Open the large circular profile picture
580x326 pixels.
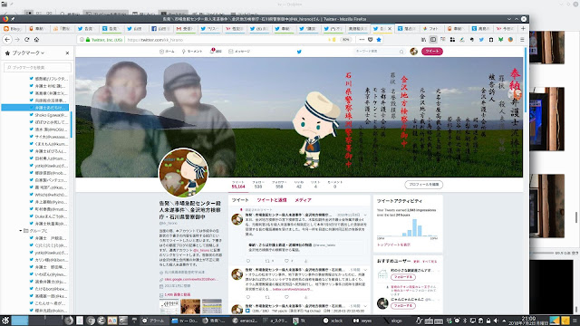(x=183, y=173)
